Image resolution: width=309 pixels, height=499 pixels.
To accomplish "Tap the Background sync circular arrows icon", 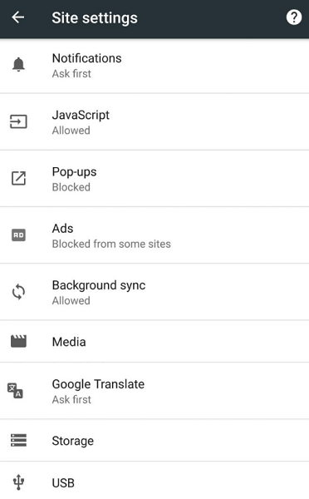I will coord(18,292).
